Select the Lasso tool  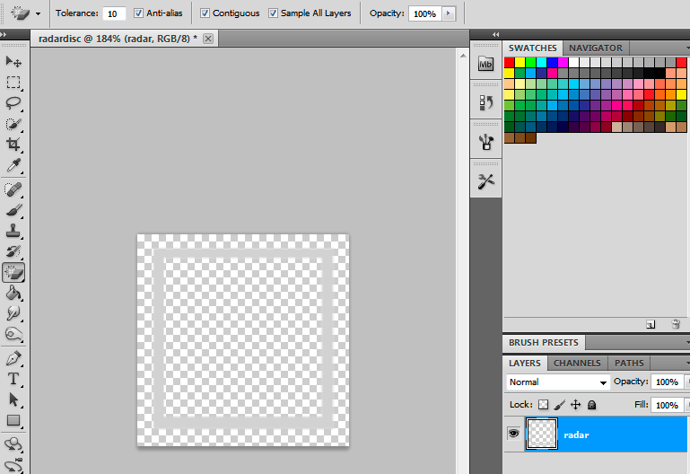point(13,103)
